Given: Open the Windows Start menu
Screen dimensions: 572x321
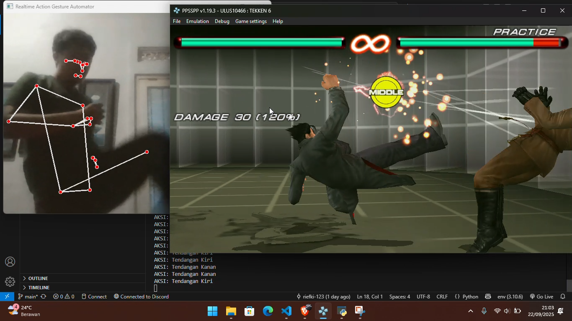Looking at the screenshot, I should pos(212,311).
